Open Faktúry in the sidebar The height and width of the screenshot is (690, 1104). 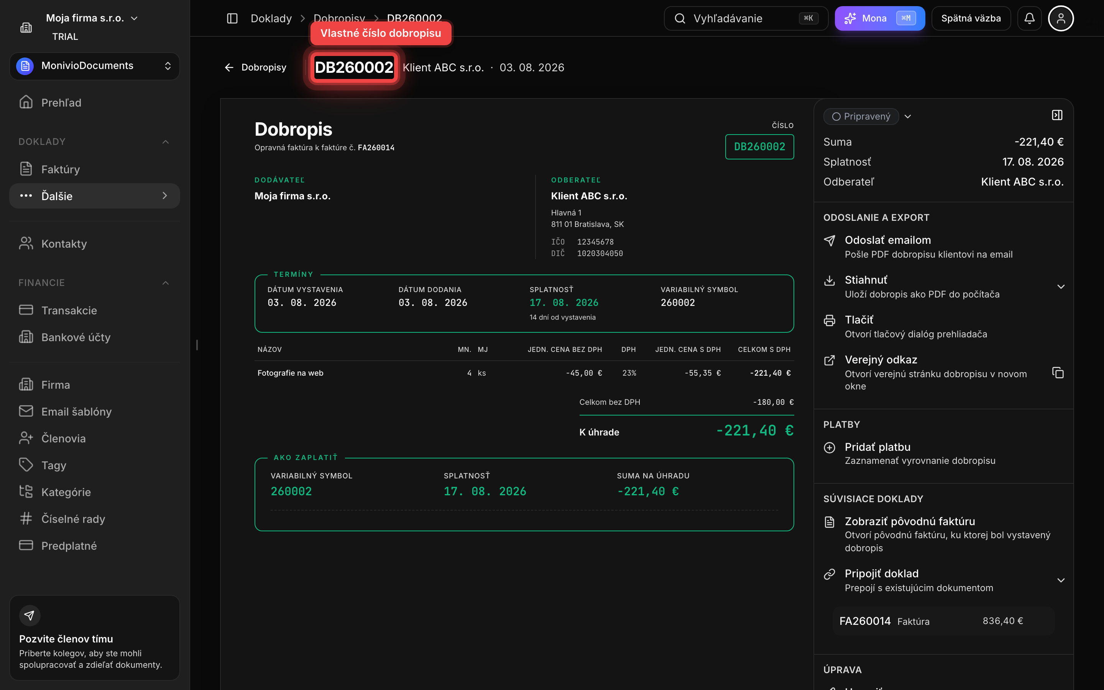tap(94, 169)
